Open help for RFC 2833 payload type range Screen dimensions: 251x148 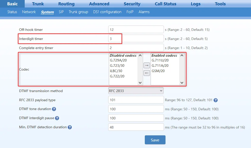pos(216,100)
